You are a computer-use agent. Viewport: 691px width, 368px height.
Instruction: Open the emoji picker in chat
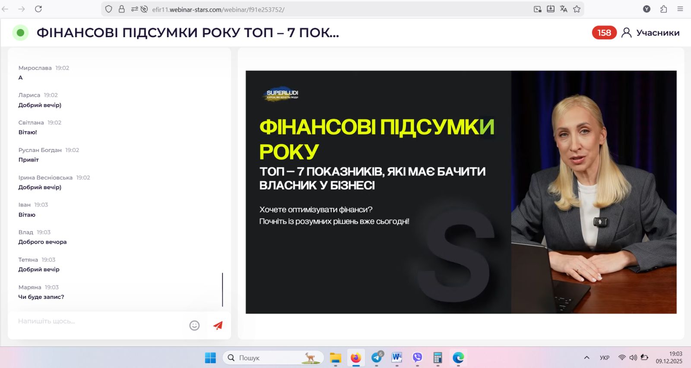(194, 326)
